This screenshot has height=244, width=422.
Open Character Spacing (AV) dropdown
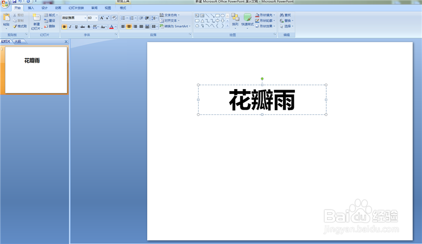tap(95, 27)
